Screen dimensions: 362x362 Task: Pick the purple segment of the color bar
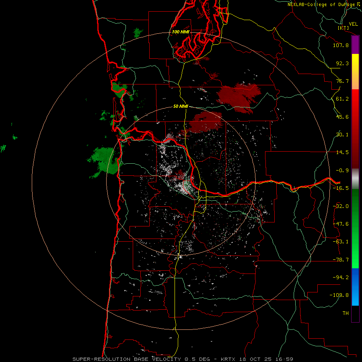(x=355, y=45)
